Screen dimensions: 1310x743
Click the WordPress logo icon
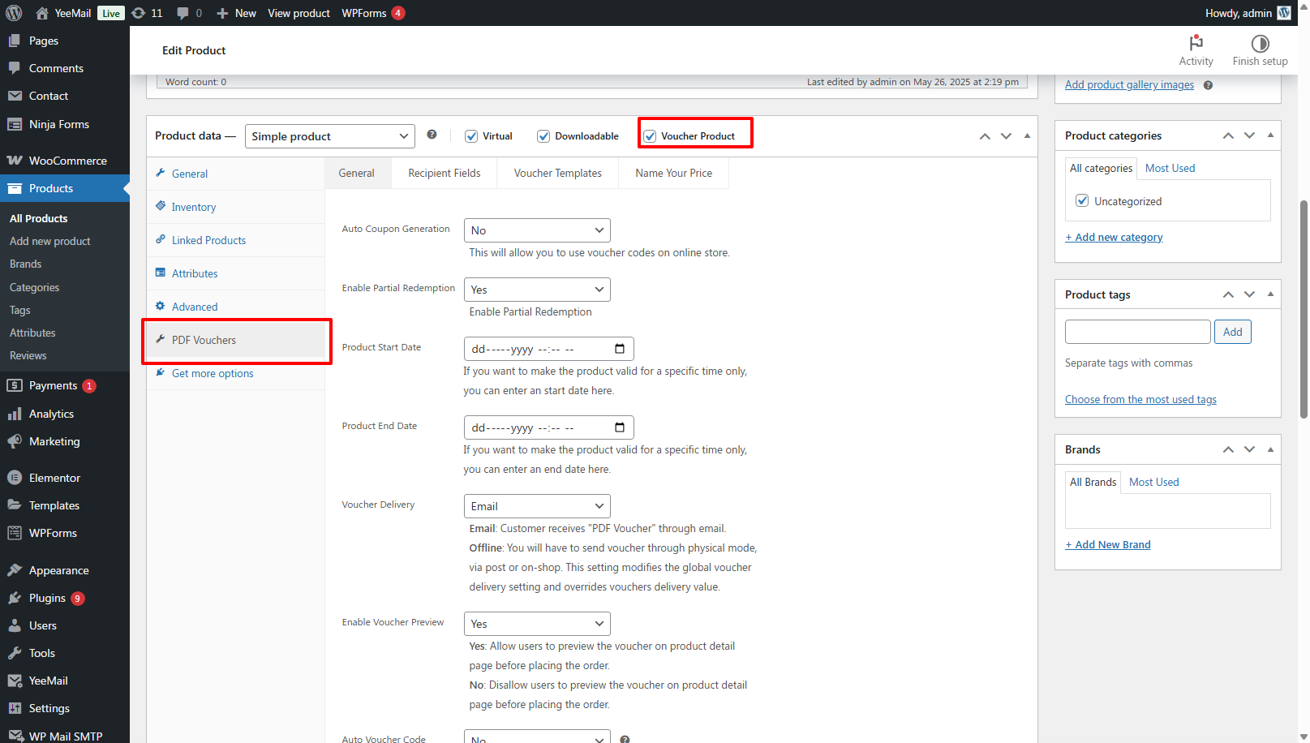click(x=14, y=13)
